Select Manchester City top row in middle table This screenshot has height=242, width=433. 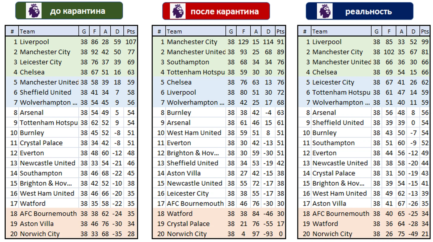click(219, 42)
